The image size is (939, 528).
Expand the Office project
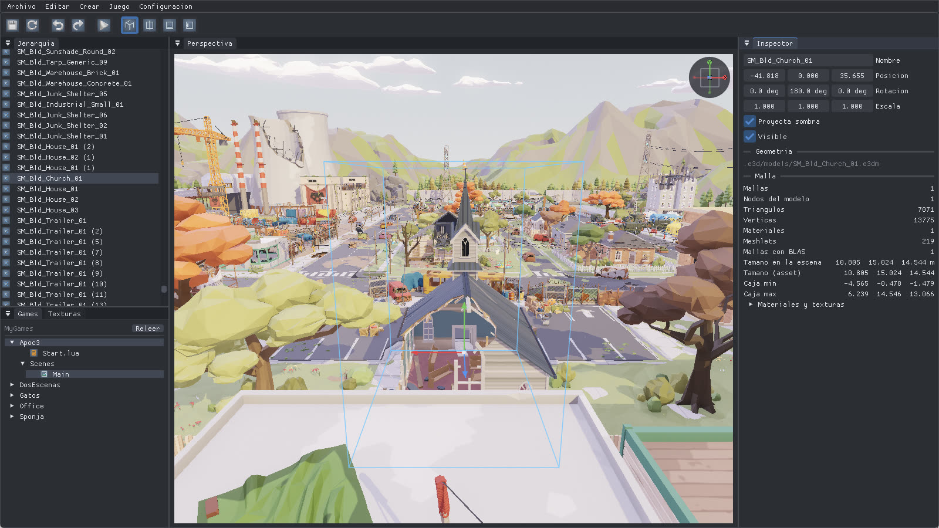[12, 406]
